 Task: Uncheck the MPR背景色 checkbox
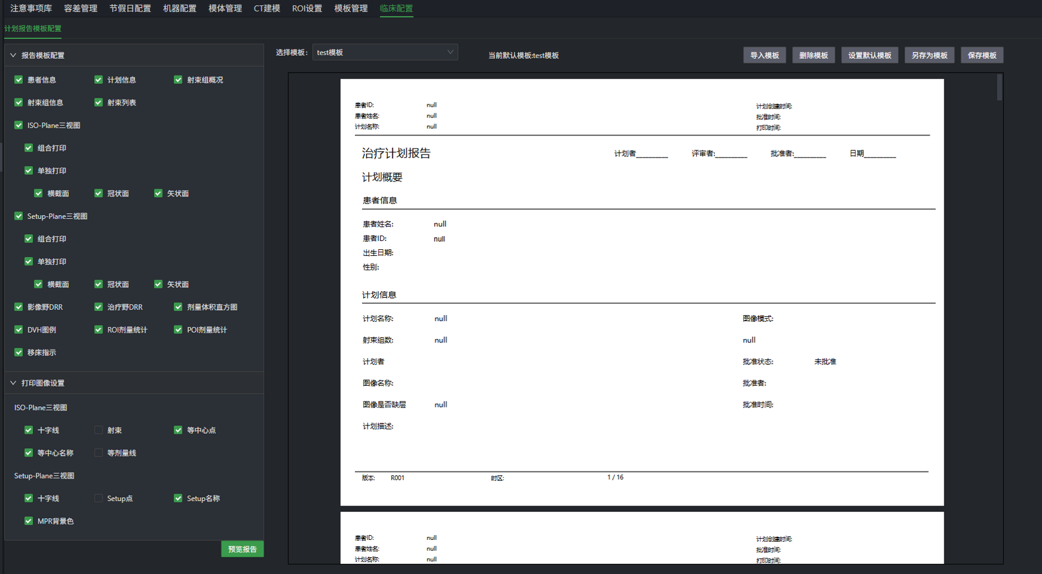[29, 521]
